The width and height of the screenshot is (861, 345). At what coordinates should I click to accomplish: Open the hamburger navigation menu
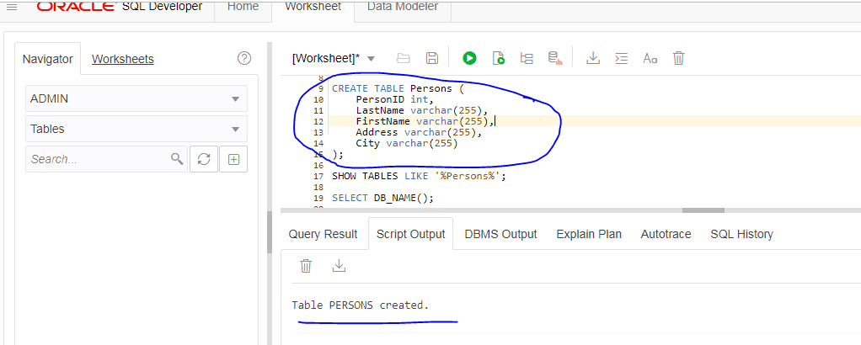pyautogui.click(x=12, y=7)
